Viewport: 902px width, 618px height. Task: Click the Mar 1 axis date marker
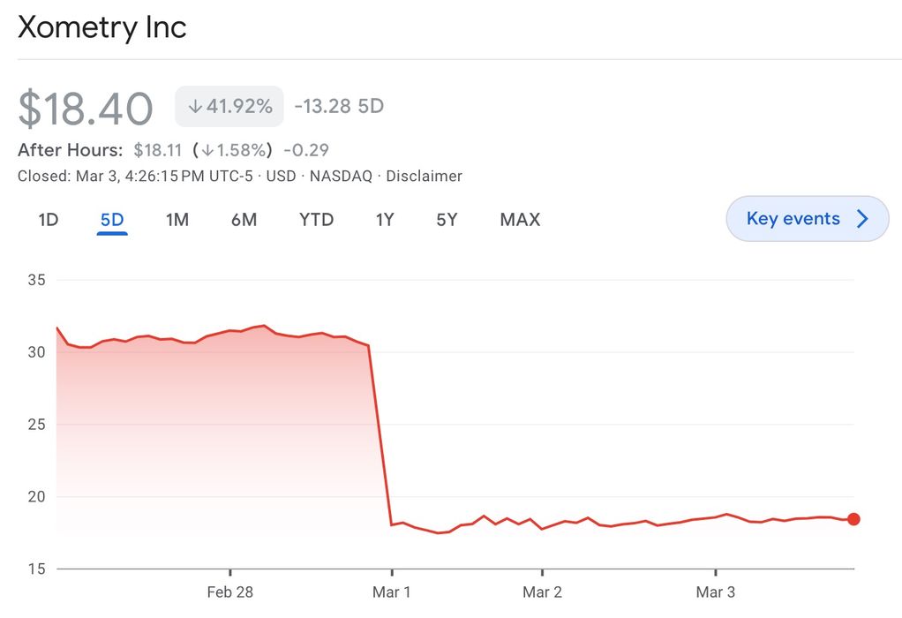point(392,592)
